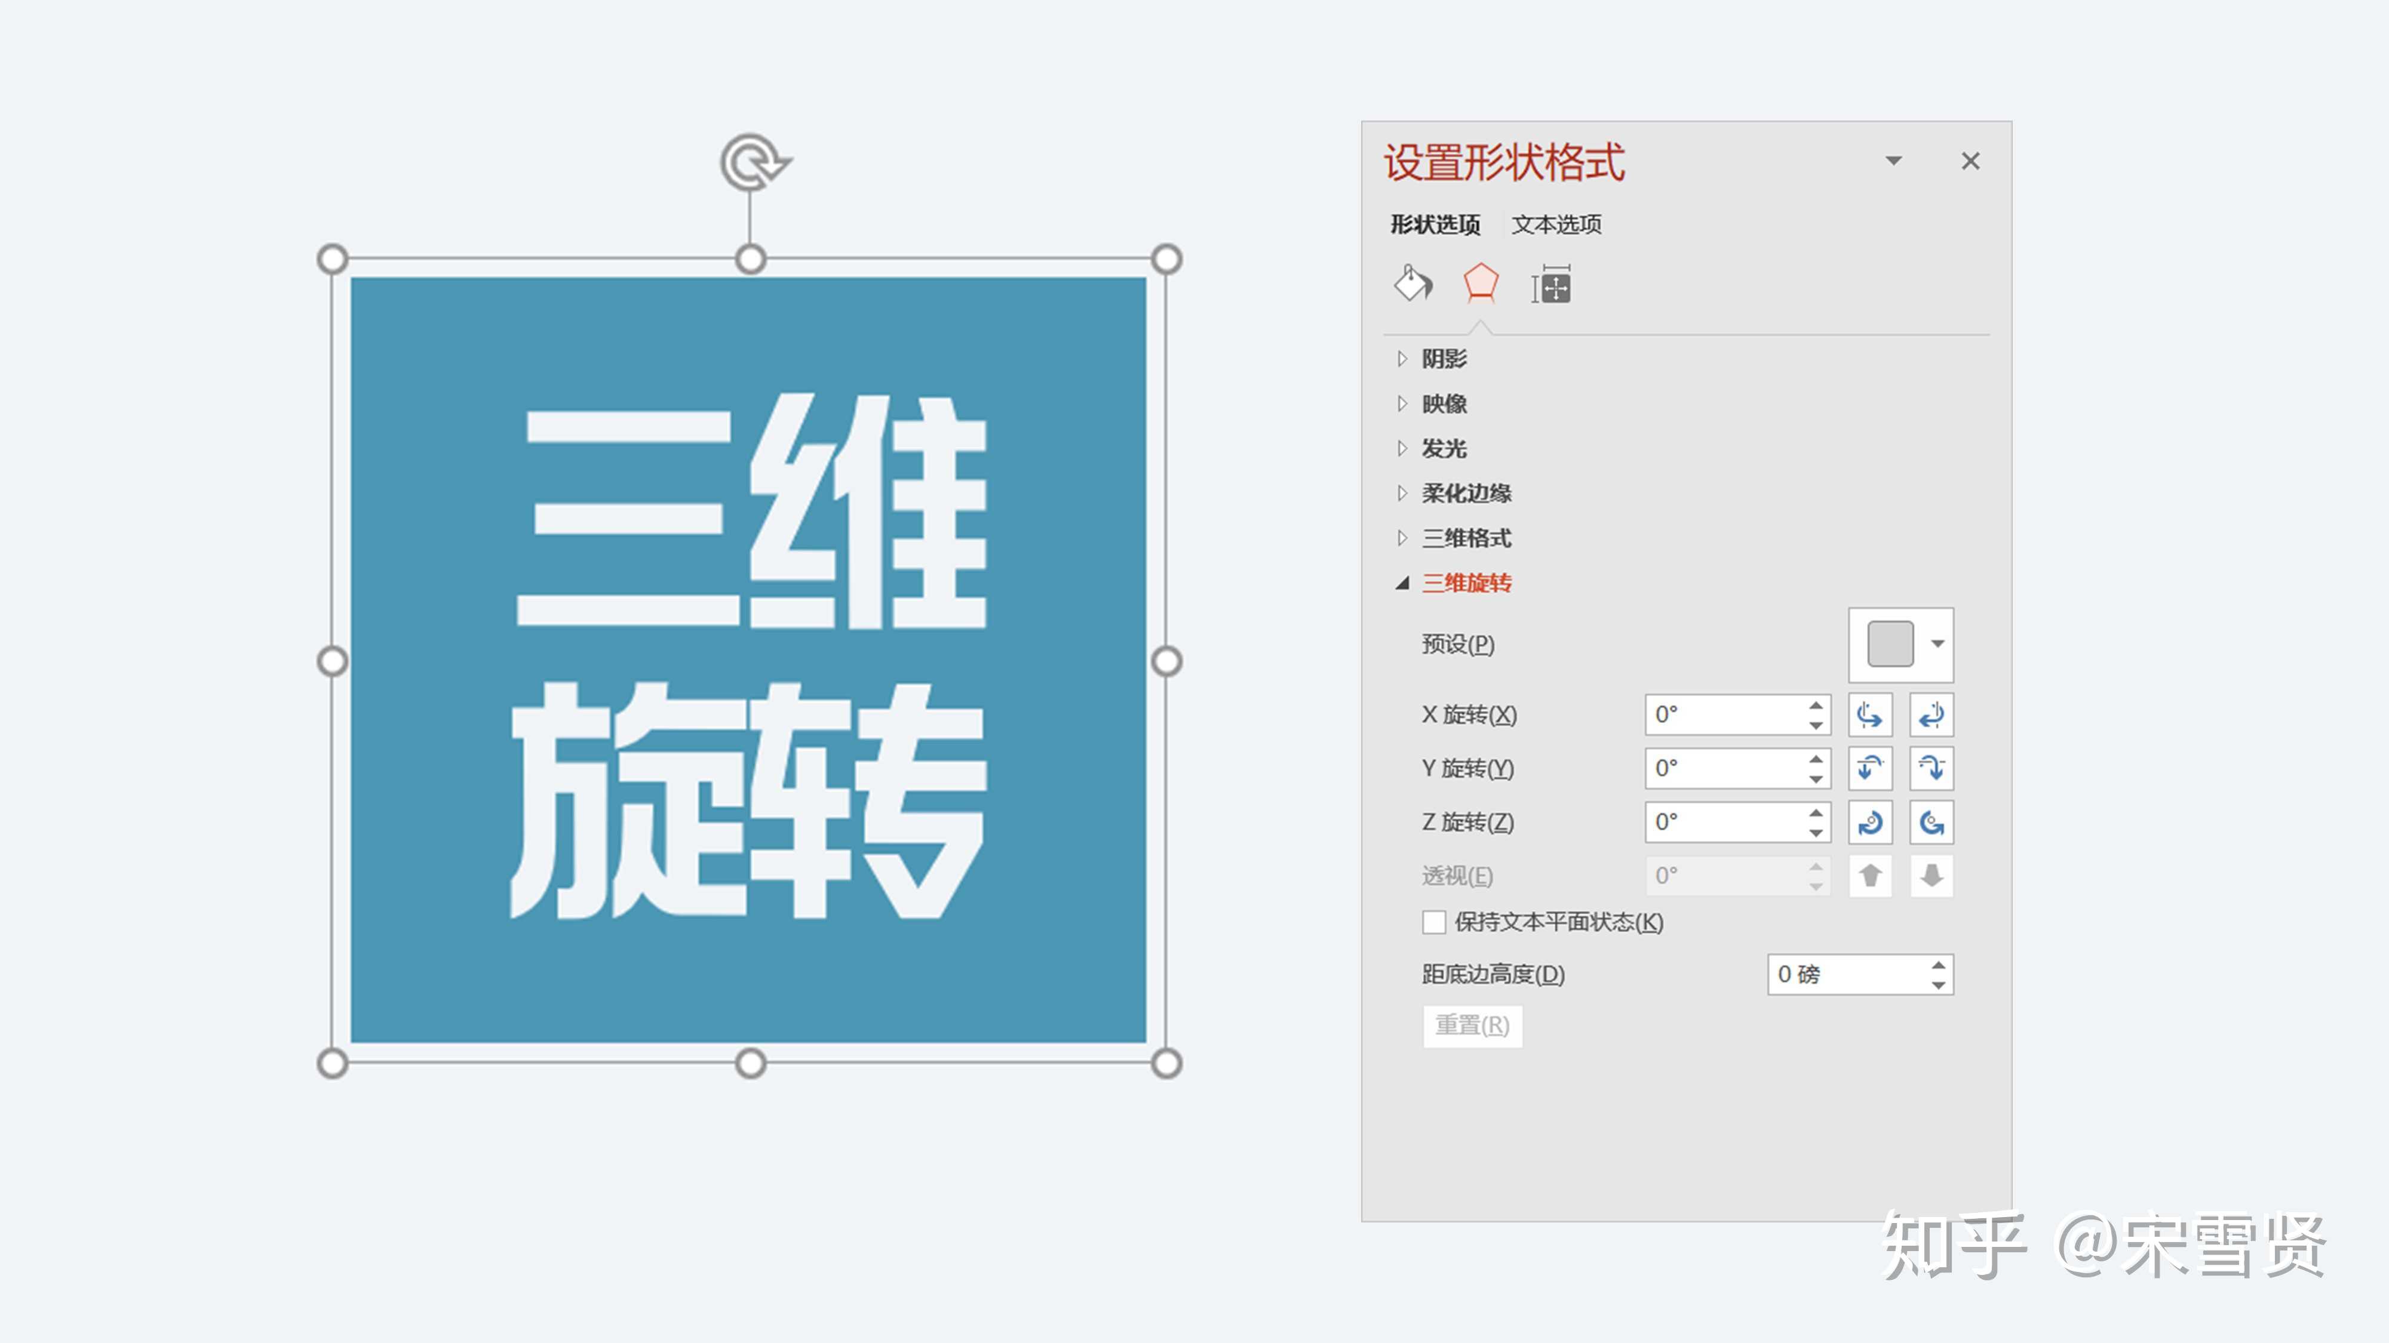Screen dimensions: 2389x1343
Task: Click the top-middle resize handle
Action: (750, 260)
